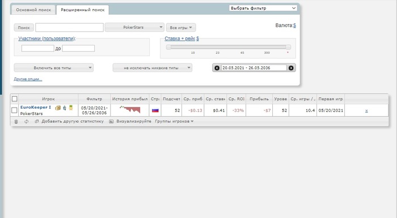Screen dimensions: 397x218
Task: Sort by the Прибыль column header
Action: point(259,99)
